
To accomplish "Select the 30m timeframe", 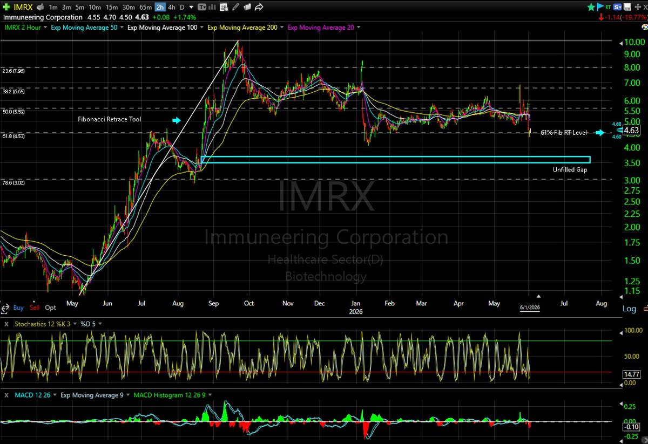I will (x=129, y=8).
